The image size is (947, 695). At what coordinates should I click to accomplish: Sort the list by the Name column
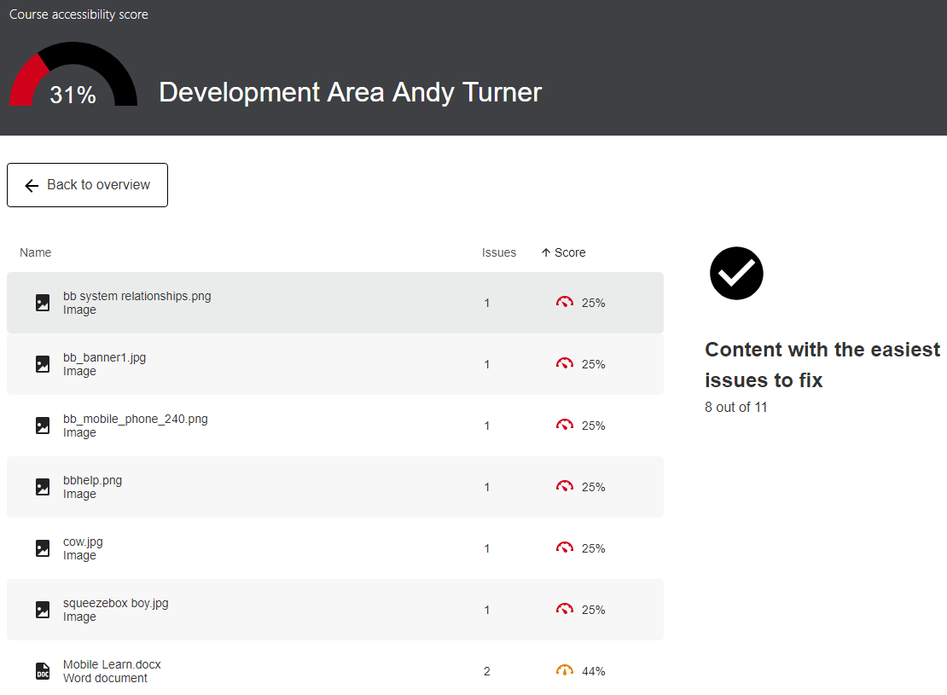pos(35,252)
